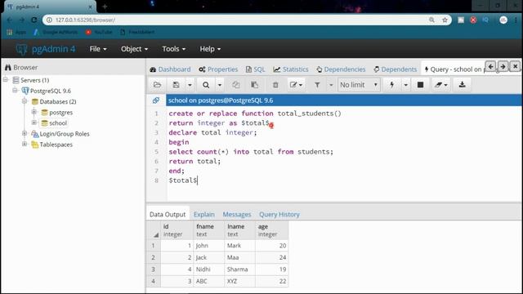Open the No limit rows dropdown

click(359, 85)
